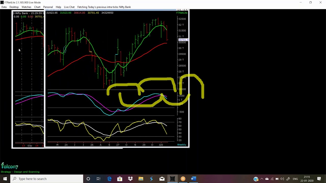Screen dimensions: 326x183
Task: Click the taskbar search box
Action: (x=47, y=179)
